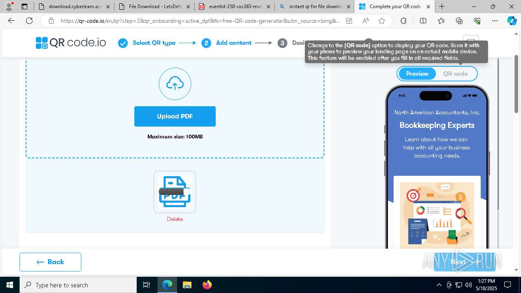
Task: Switch to the QR code toggle option
Action: [x=455, y=74]
